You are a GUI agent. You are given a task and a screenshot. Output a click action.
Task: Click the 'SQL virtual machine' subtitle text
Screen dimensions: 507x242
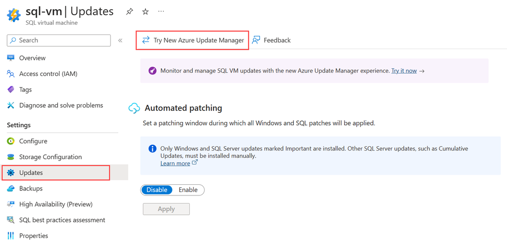click(52, 23)
